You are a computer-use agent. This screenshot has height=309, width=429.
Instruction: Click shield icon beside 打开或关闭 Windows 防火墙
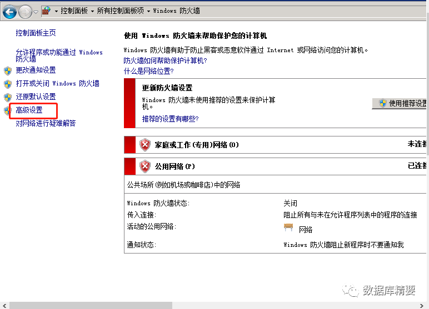tap(8, 84)
